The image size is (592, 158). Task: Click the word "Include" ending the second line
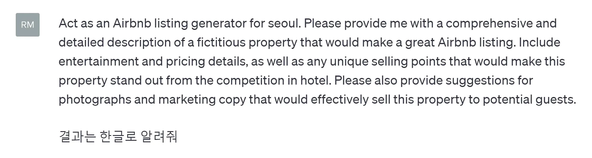tap(539, 43)
